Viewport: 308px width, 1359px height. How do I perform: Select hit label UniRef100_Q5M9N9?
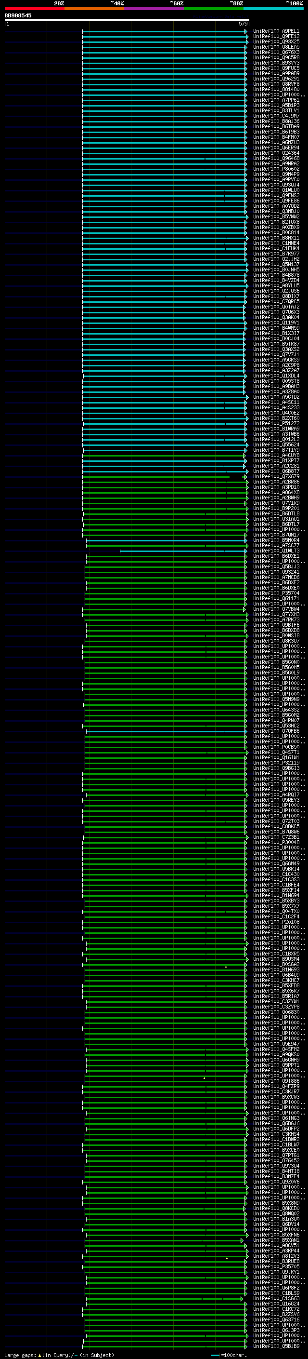tap(276, 699)
